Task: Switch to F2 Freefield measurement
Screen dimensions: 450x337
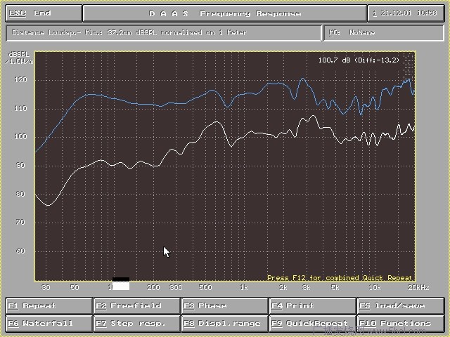Action: (136, 306)
